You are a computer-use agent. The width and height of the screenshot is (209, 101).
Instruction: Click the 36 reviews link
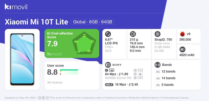click(x=55, y=82)
